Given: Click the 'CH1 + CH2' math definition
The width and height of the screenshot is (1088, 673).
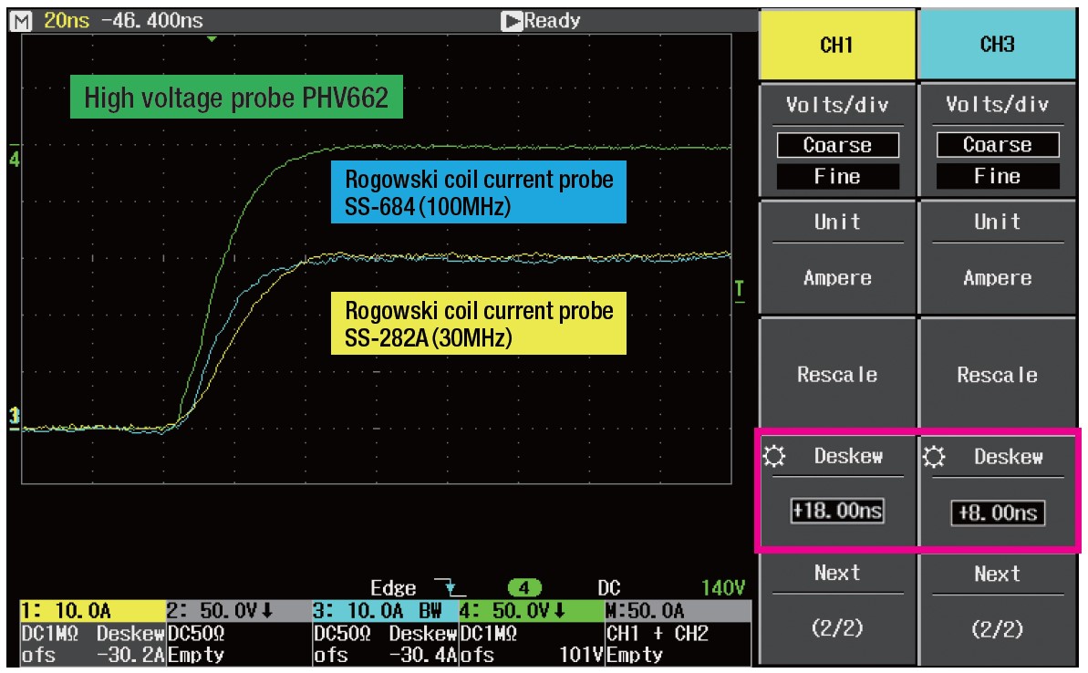Looking at the screenshot, I should tap(657, 634).
